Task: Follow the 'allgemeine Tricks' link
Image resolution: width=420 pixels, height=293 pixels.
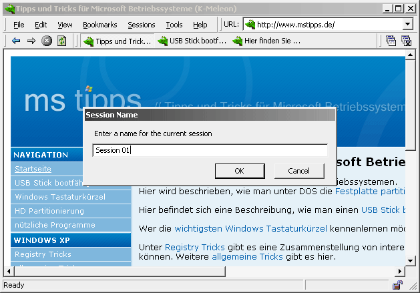Action: tap(247, 256)
